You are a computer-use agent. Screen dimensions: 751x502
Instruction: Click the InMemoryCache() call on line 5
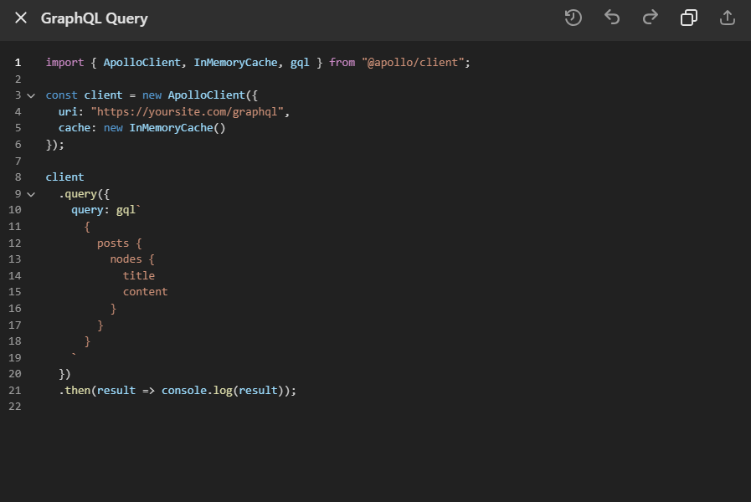pyautogui.click(x=177, y=128)
